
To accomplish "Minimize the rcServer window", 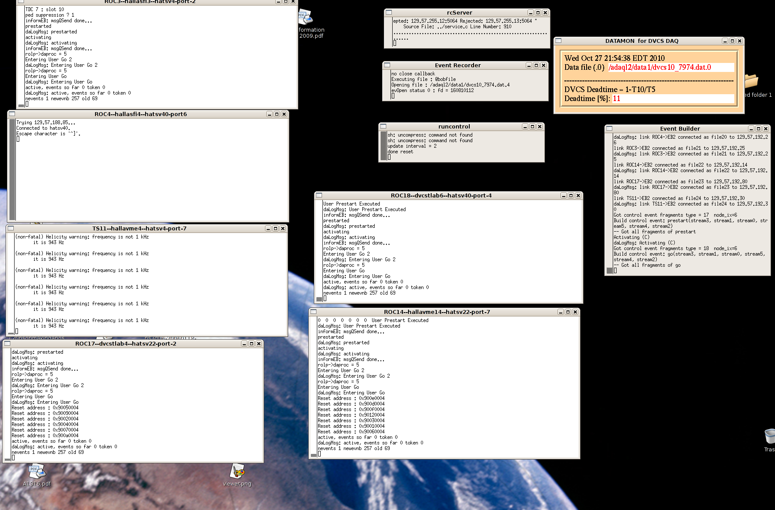I will pos(531,12).
